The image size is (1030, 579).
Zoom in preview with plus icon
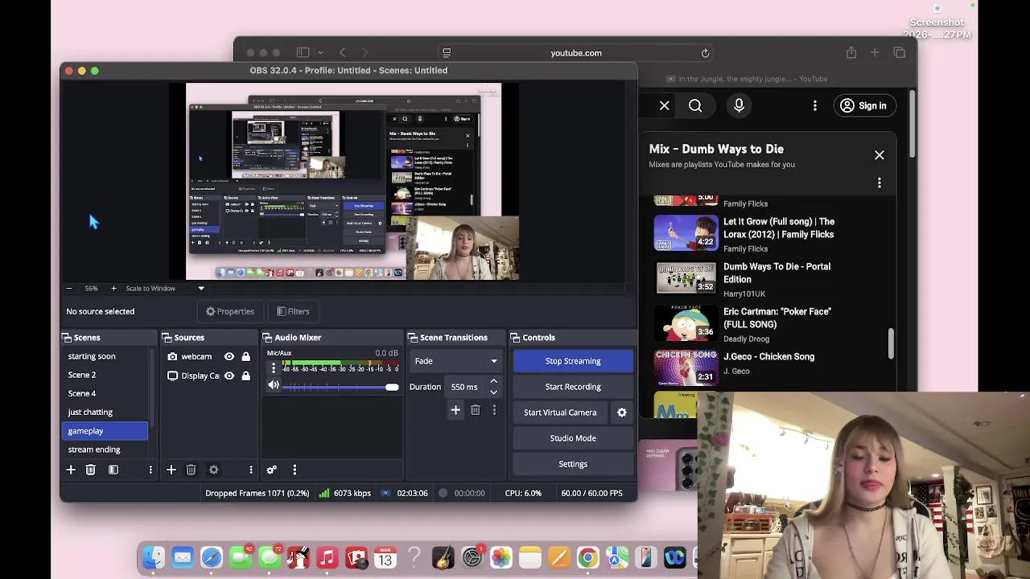[x=113, y=288]
